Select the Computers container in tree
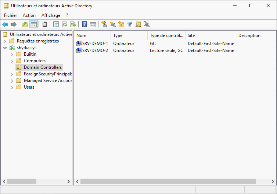This screenshot has width=277, height=194. pyautogui.click(x=35, y=61)
